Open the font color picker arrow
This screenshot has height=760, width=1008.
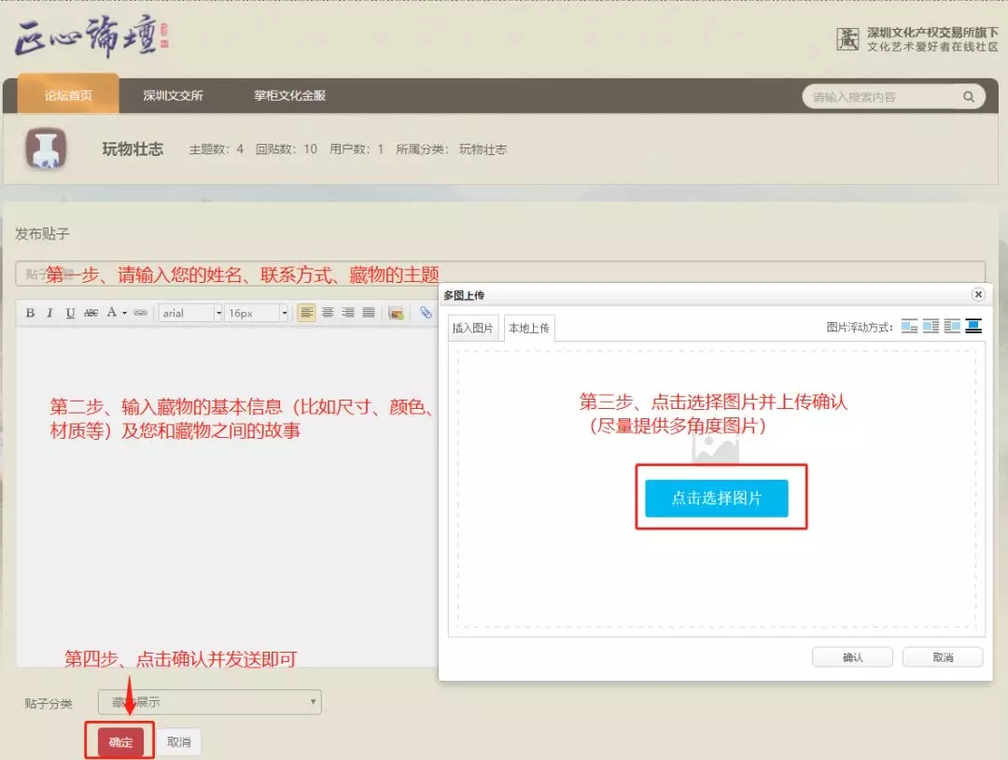124,313
